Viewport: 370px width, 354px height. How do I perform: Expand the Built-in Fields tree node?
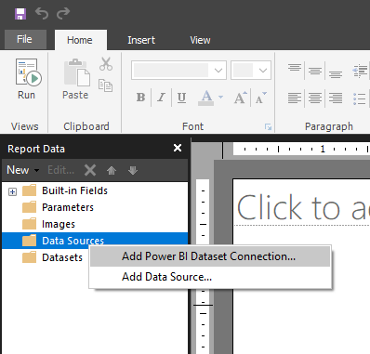click(x=12, y=191)
